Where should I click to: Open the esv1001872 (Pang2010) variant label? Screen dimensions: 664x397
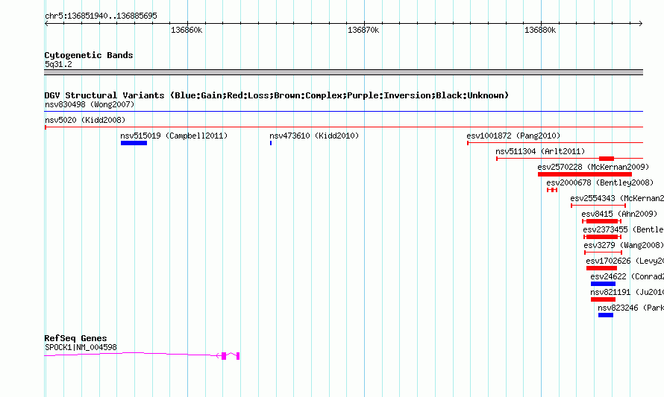[x=513, y=136]
